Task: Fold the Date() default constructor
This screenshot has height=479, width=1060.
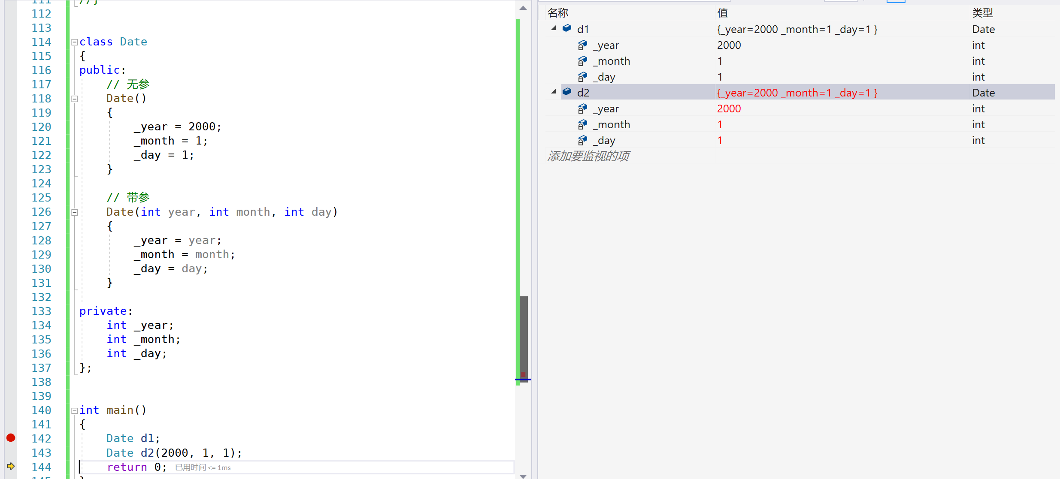Action: [x=74, y=99]
